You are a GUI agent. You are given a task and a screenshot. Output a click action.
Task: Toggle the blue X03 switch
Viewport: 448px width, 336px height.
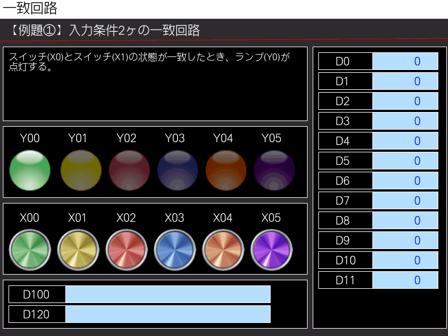[x=175, y=250]
